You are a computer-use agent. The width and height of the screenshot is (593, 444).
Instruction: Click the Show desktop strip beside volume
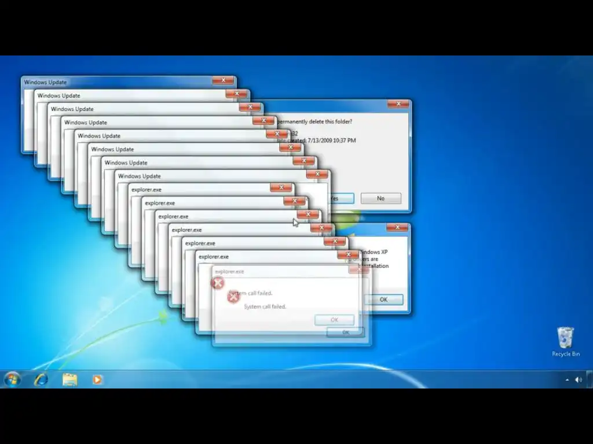590,379
